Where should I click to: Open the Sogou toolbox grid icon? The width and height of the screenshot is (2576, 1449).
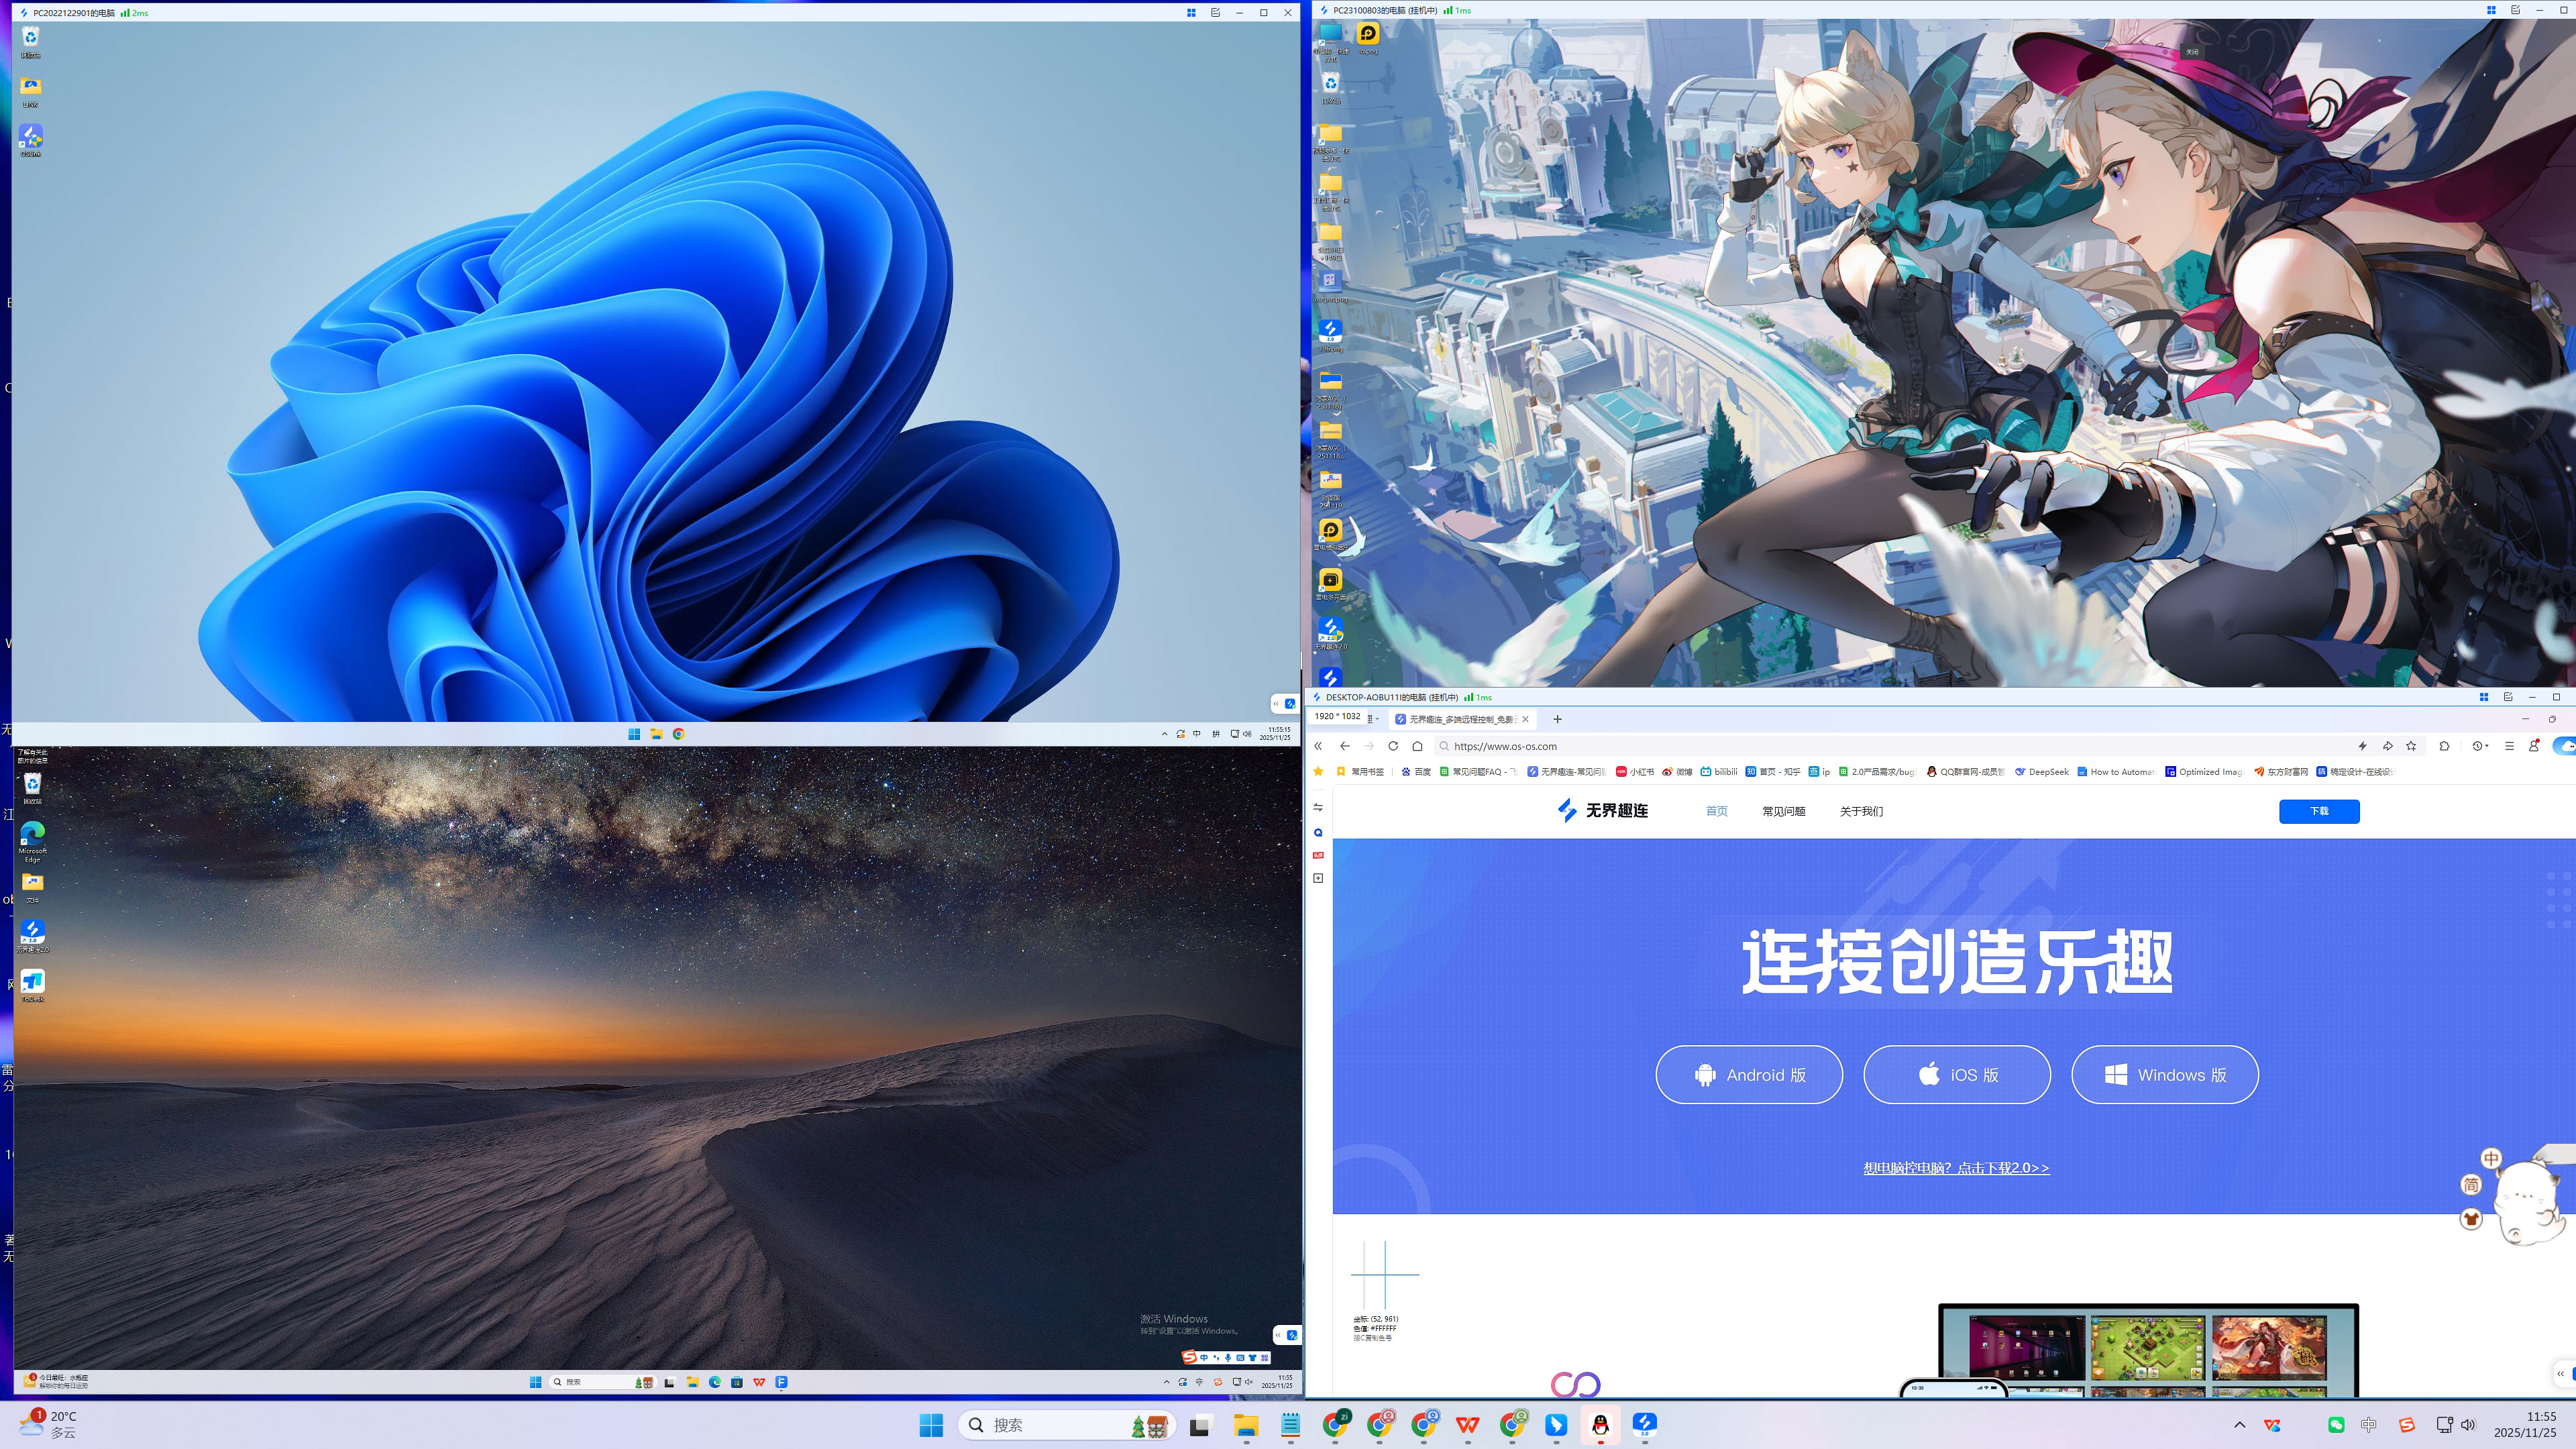tap(1265, 1358)
